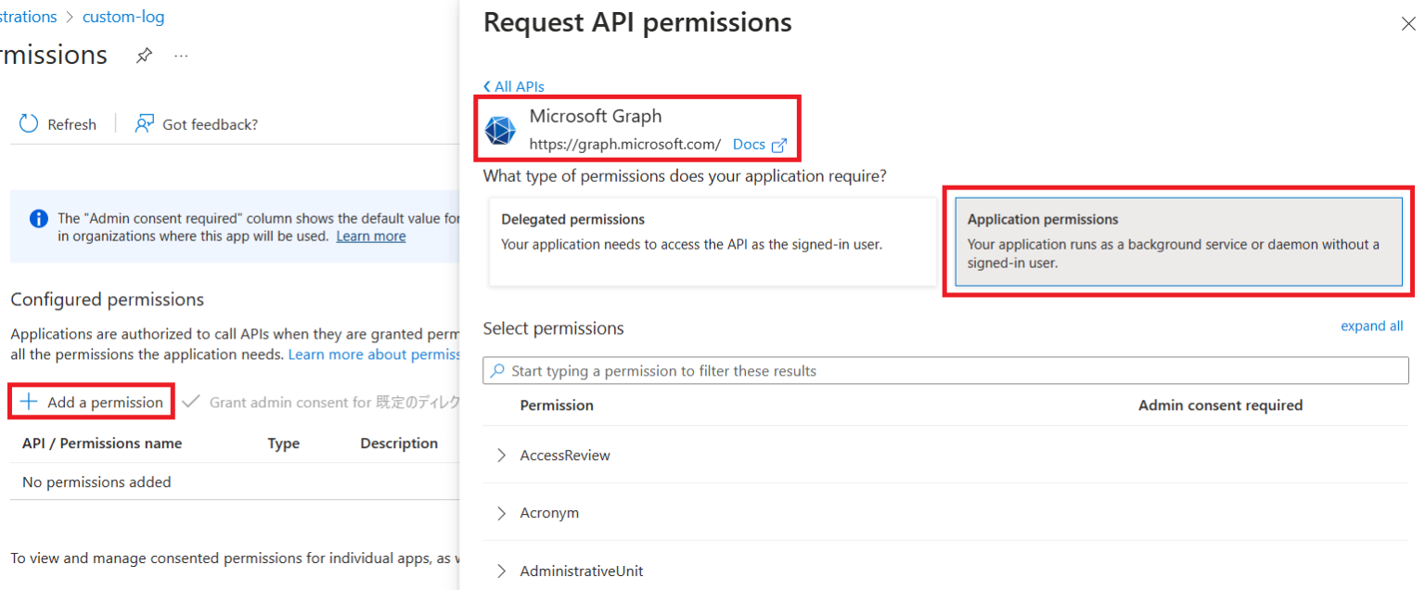1425x590 pixels.
Task: Click the Got feedback smiley icon
Action: point(144,122)
